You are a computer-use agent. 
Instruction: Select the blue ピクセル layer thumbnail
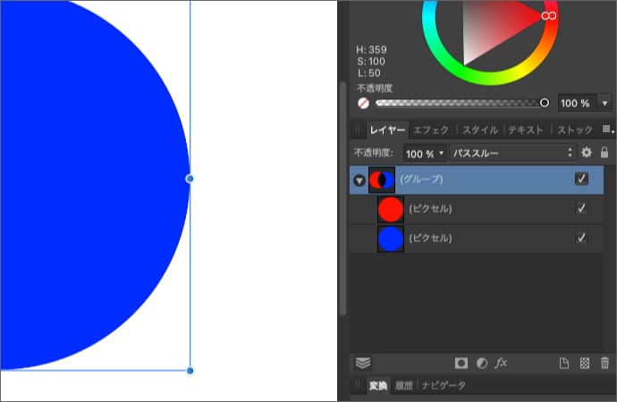[x=391, y=239]
